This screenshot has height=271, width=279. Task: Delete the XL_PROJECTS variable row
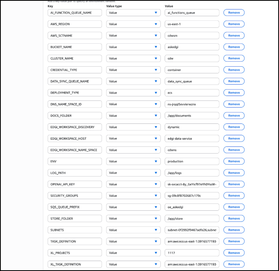[234, 253]
